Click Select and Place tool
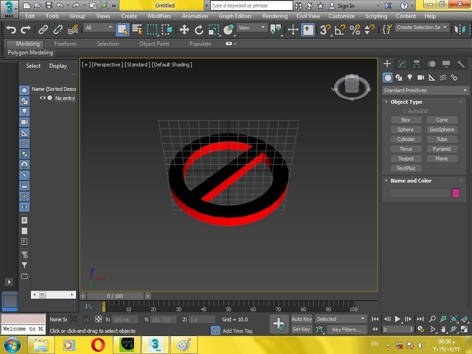 229,29
